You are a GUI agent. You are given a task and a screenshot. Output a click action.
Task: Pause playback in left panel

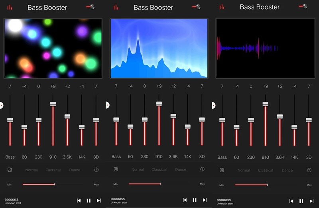coord(89,200)
